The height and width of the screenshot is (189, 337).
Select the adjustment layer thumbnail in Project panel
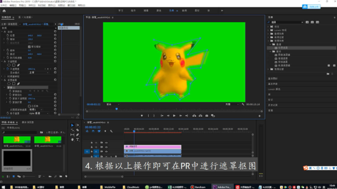click(x=17, y=158)
